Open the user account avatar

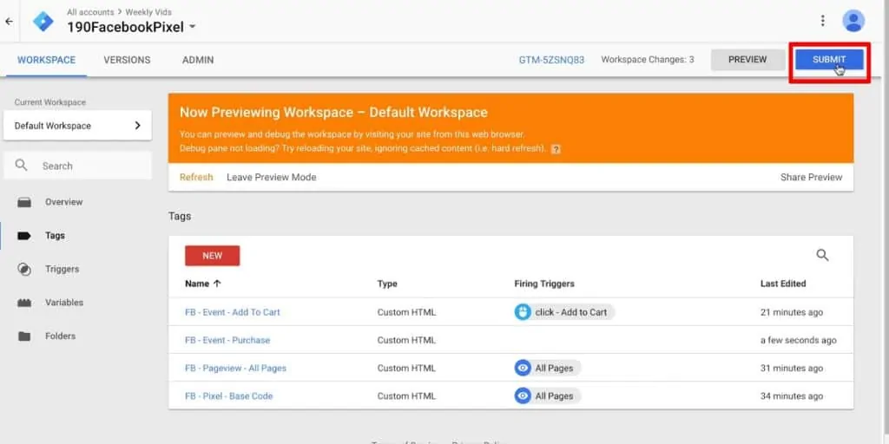[x=853, y=21]
